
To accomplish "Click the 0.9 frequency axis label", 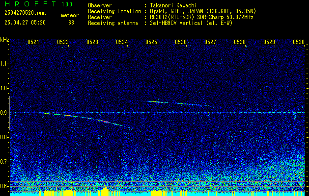I will (3, 113).
